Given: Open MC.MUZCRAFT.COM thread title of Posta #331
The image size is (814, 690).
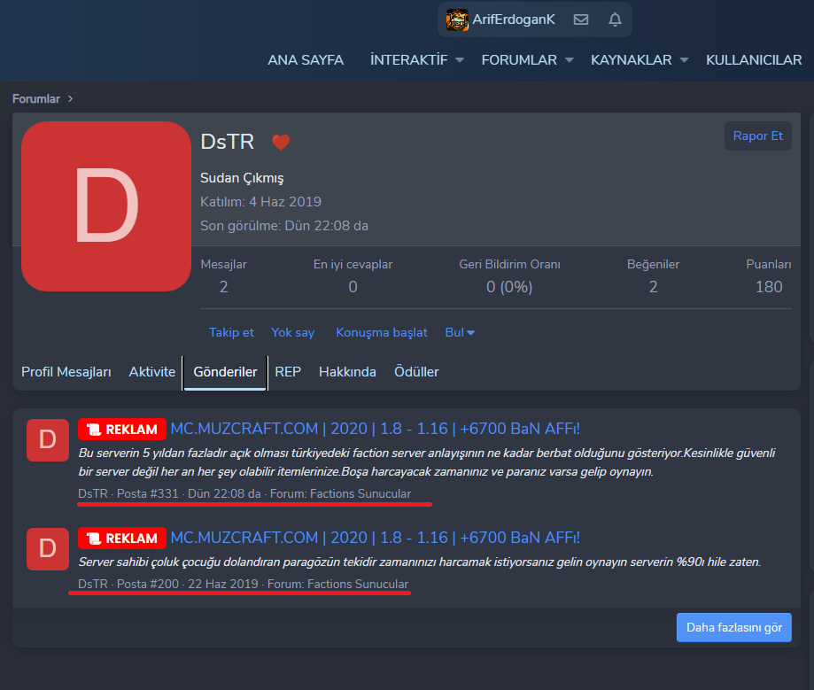Looking at the screenshot, I should (375, 429).
